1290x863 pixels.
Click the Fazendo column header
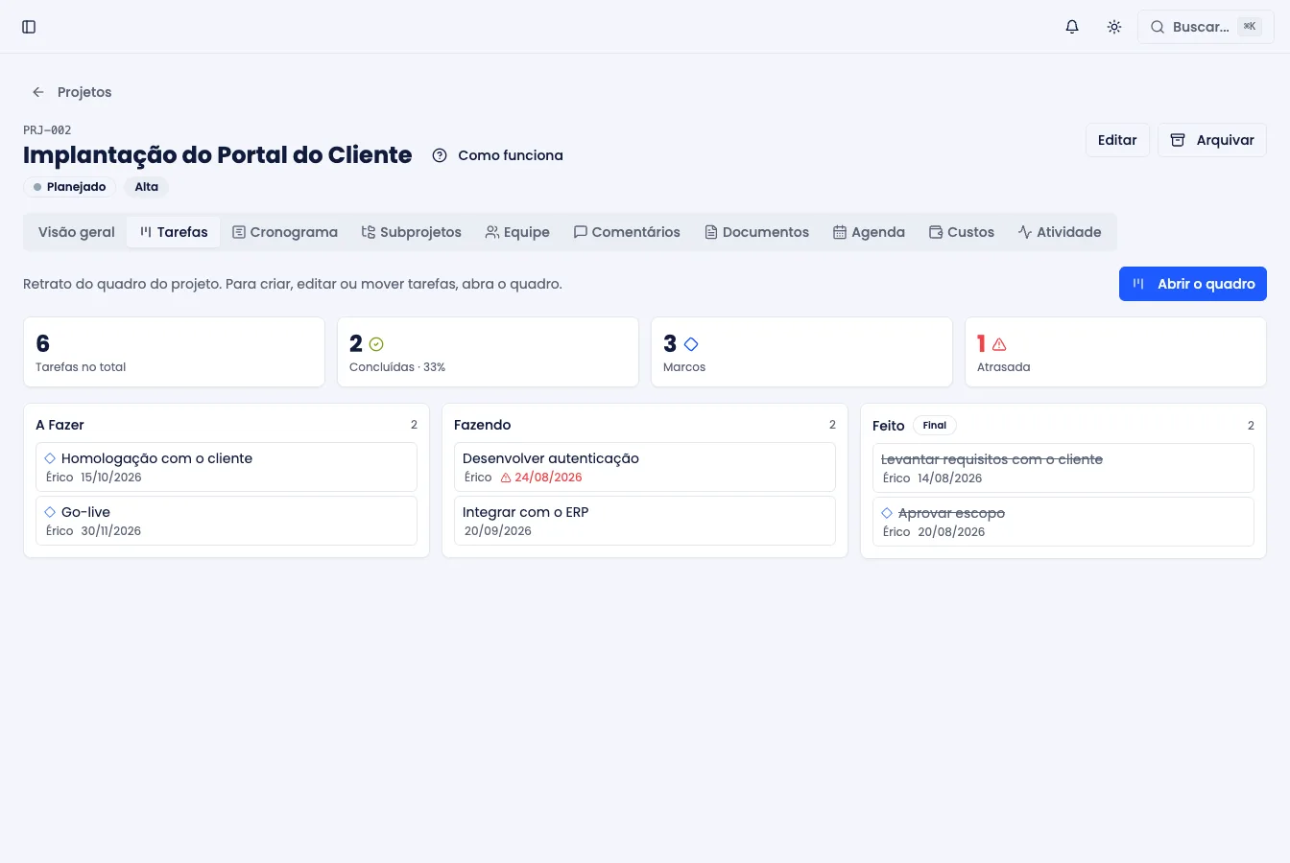[482, 425]
